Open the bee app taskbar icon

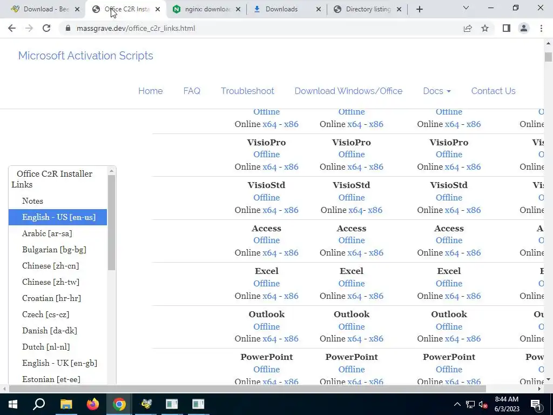146,404
